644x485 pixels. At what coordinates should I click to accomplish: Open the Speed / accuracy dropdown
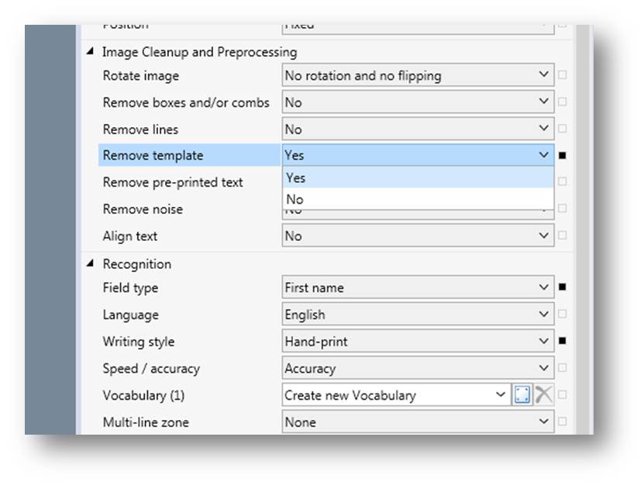[x=418, y=369]
